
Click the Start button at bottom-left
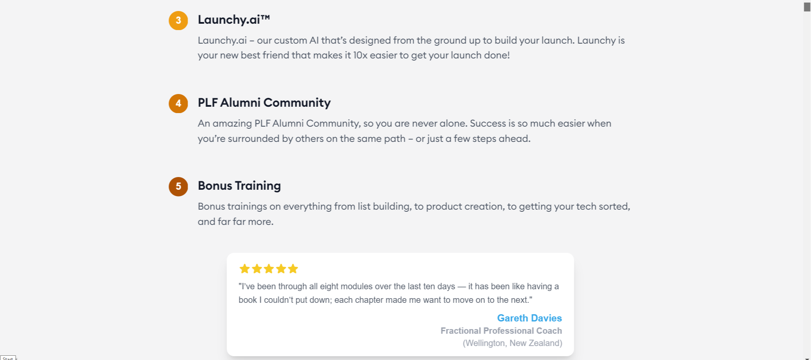point(8,358)
